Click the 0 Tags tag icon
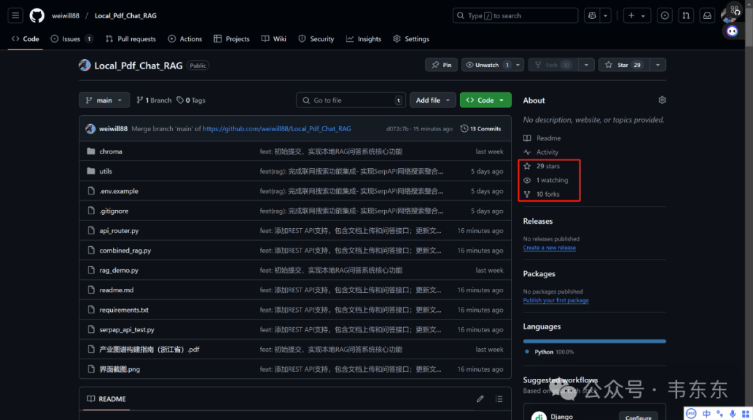Viewport: 753px width, 420px height. pyautogui.click(x=180, y=100)
